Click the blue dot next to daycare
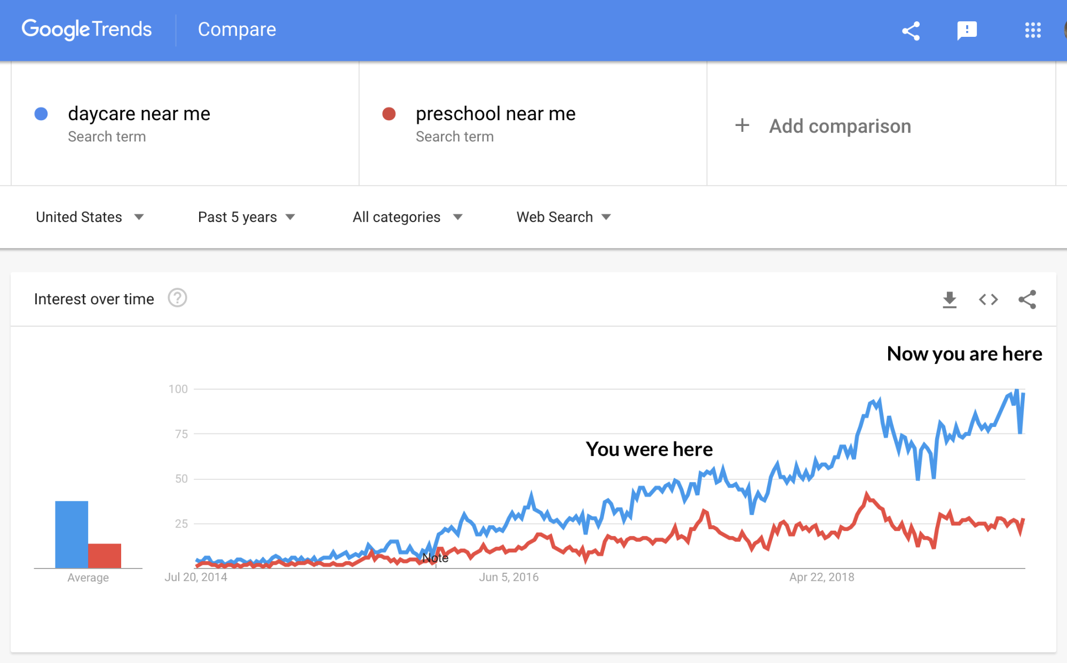The height and width of the screenshot is (663, 1067). coord(41,114)
